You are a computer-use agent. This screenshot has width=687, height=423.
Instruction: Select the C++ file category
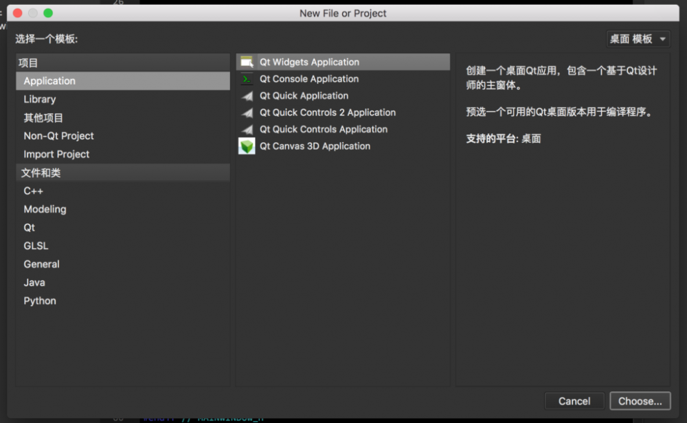[123, 192]
